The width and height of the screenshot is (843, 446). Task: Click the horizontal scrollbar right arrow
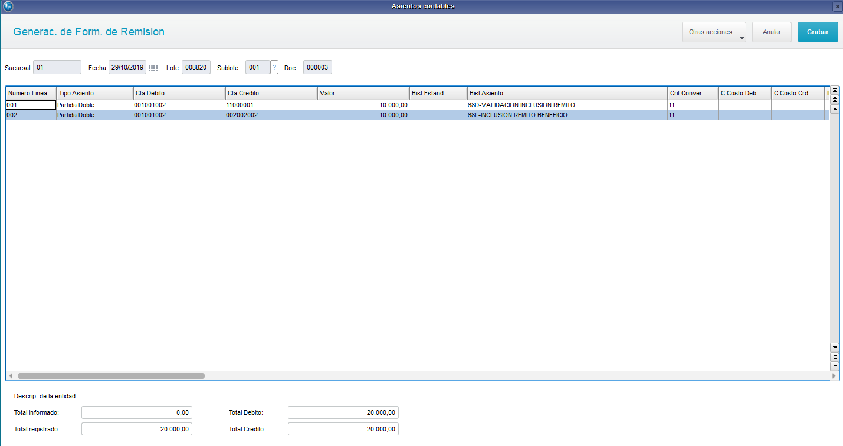click(x=834, y=375)
